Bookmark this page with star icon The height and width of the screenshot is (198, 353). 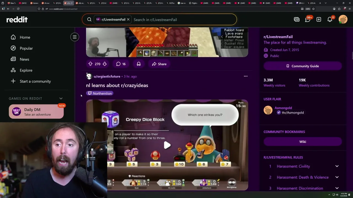(x=313, y=9)
